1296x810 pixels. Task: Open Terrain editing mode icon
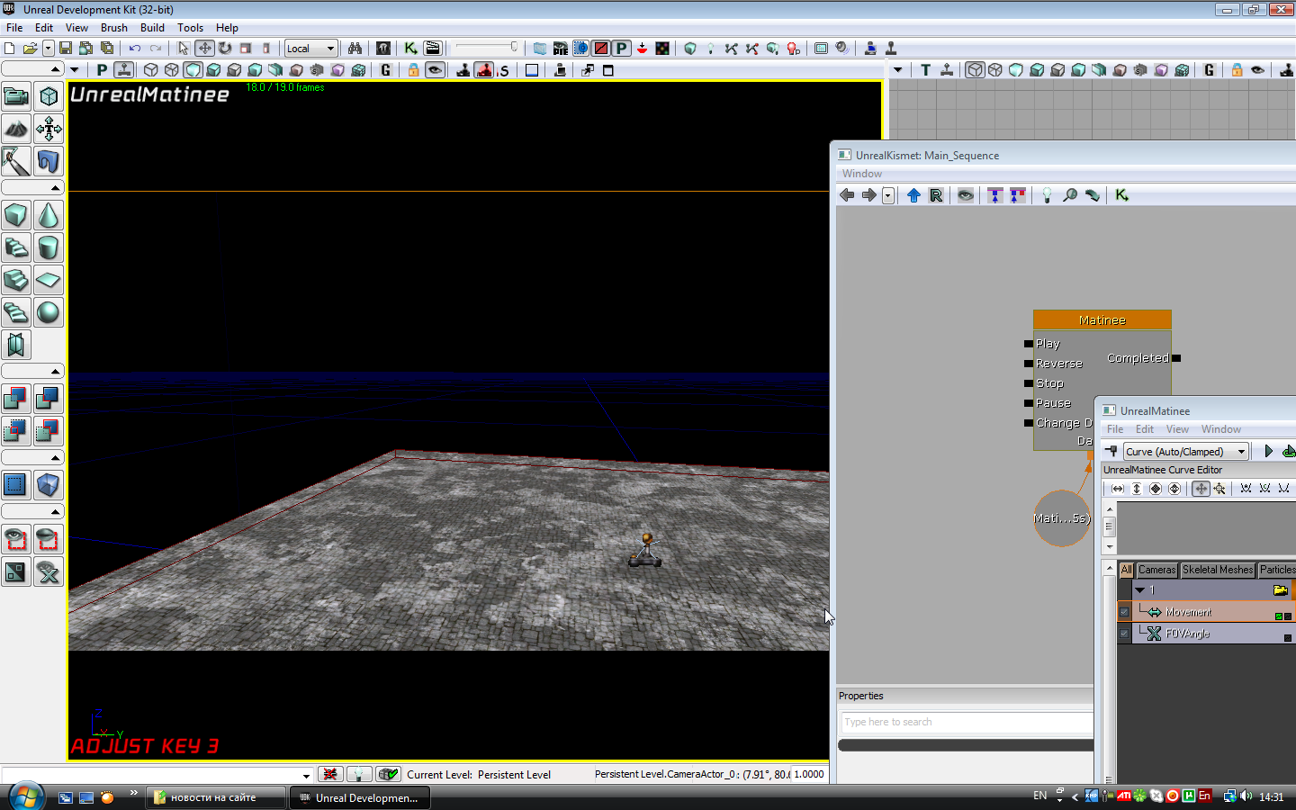16,129
